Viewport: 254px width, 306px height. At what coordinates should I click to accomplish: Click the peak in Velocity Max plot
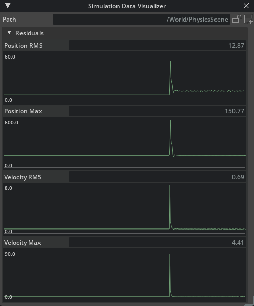[170, 255]
